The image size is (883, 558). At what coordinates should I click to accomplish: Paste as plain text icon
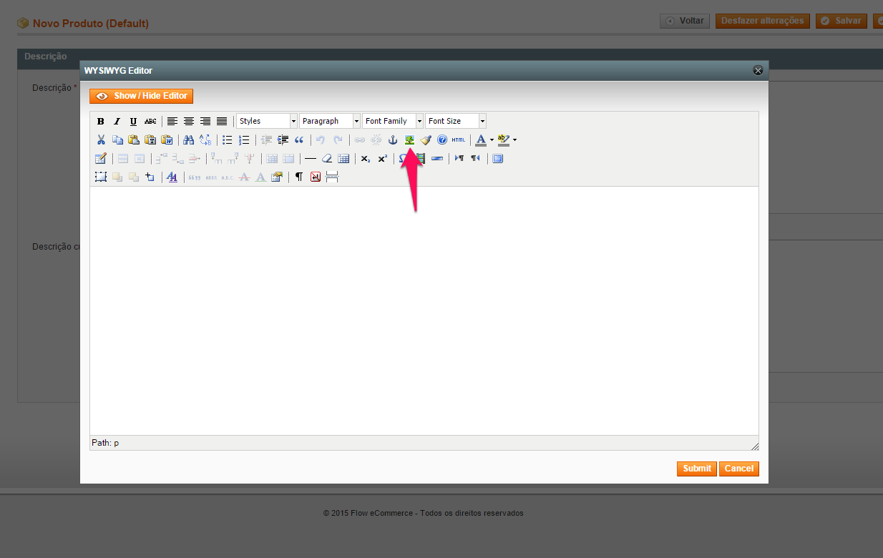tap(150, 139)
